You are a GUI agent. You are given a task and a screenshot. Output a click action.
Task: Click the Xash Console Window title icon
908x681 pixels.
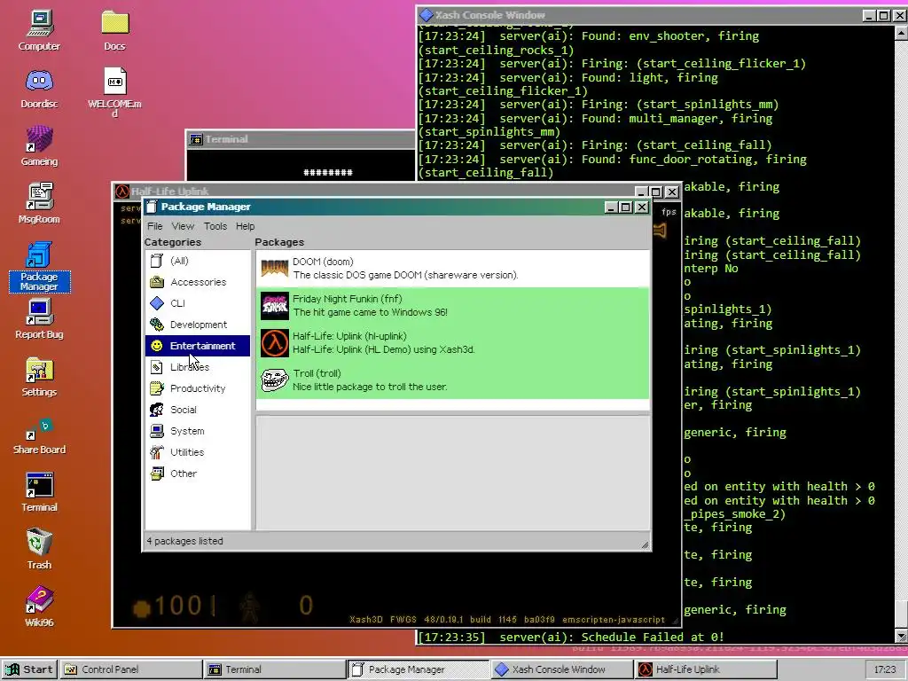click(x=427, y=15)
